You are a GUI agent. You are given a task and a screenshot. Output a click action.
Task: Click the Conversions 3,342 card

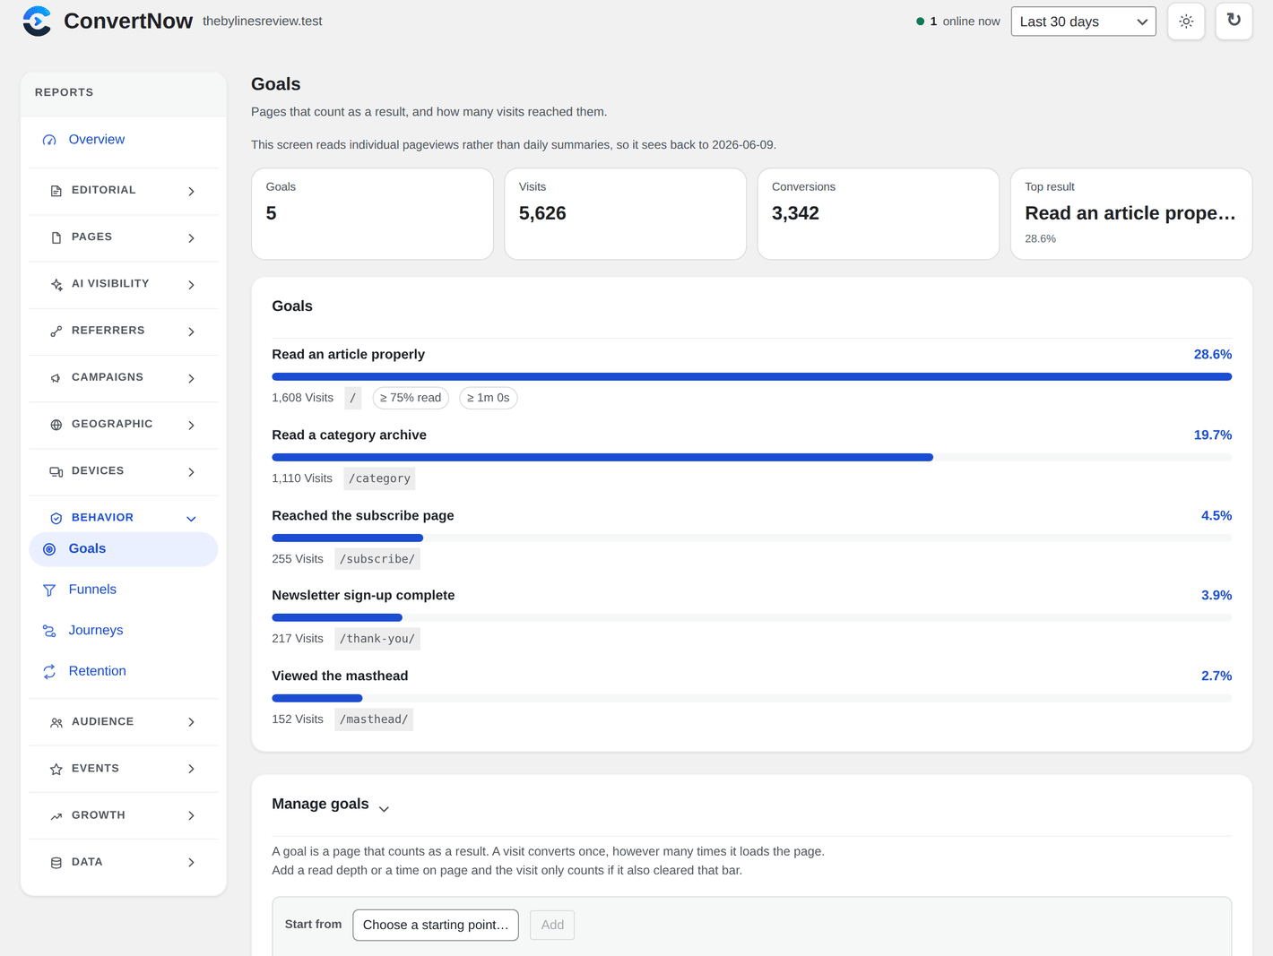click(x=878, y=214)
